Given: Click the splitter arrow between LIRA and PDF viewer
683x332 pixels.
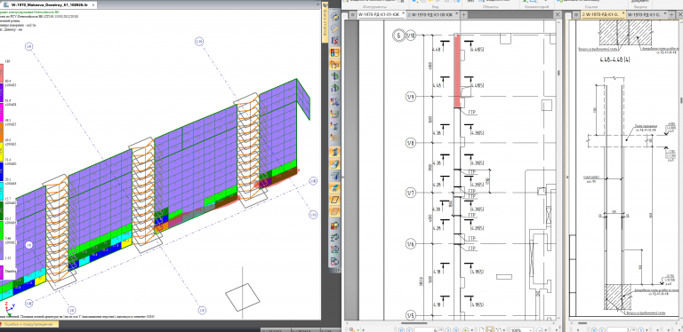Looking at the screenshot, I should point(342,177).
